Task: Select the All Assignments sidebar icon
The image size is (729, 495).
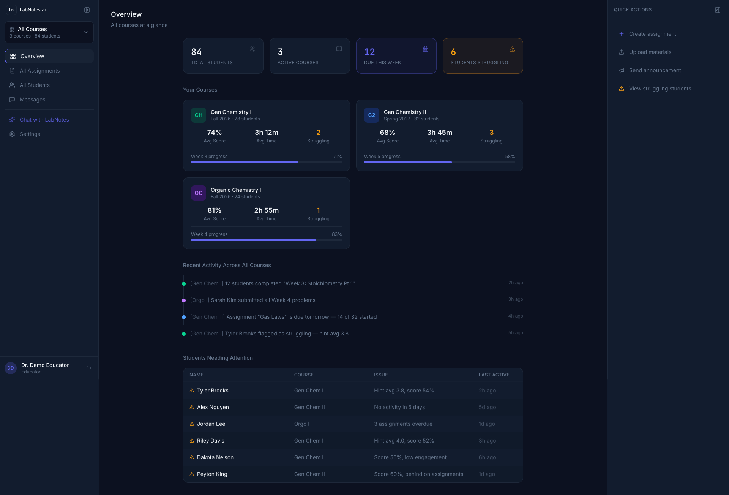Action: pos(12,71)
